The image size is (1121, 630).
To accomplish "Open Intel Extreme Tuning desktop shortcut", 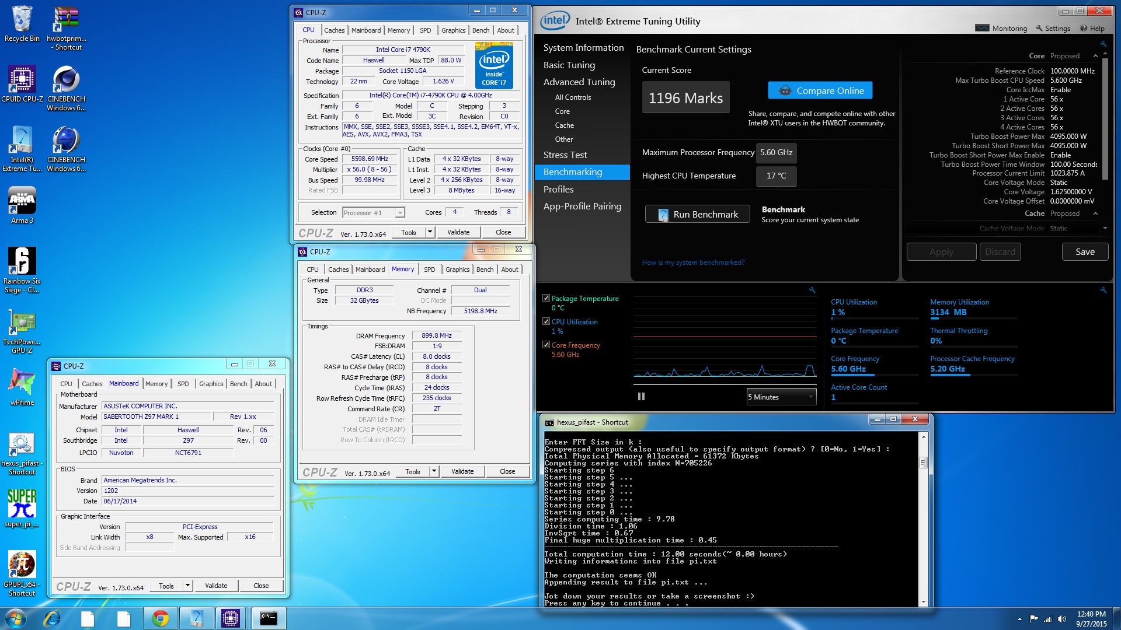I will click(x=22, y=149).
